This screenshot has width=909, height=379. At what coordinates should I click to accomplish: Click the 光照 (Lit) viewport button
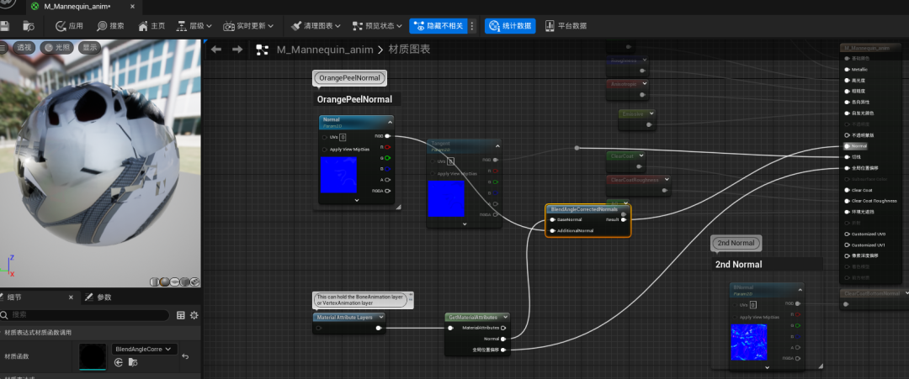(x=56, y=47)
